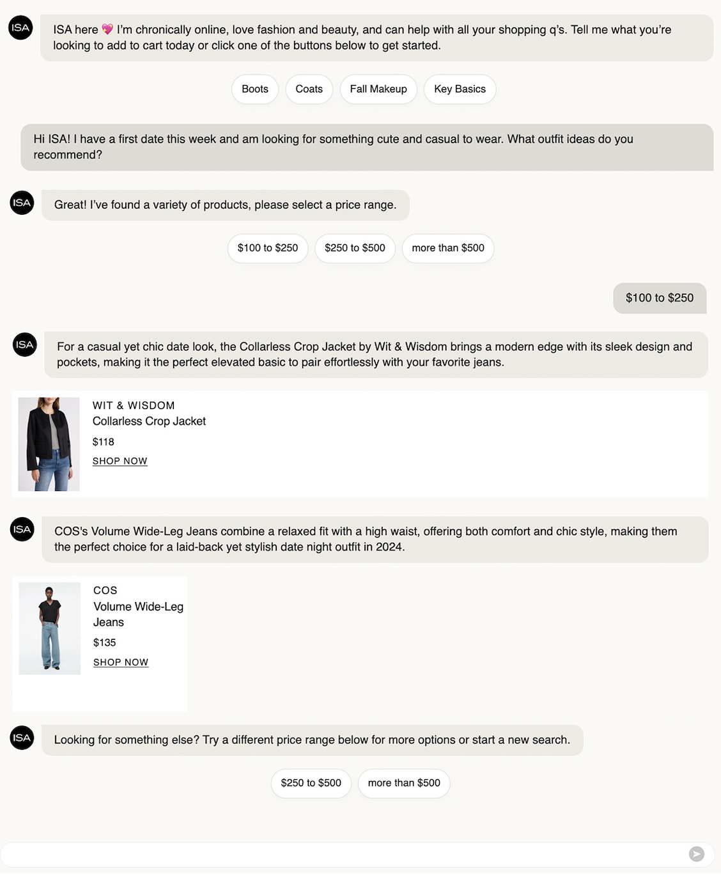Select the Boots quick reply
The height and width of the screenshot is (877, 721).
tap(254, 89)
